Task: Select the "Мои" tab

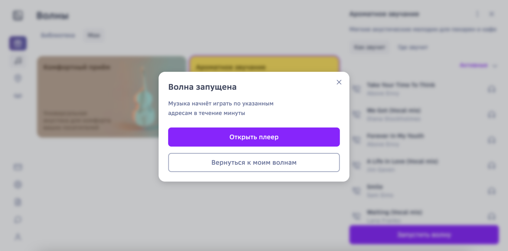Action: coord(94,35)
